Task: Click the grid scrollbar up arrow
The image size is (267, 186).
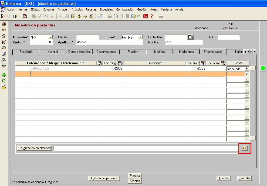Action: point(253,68)
